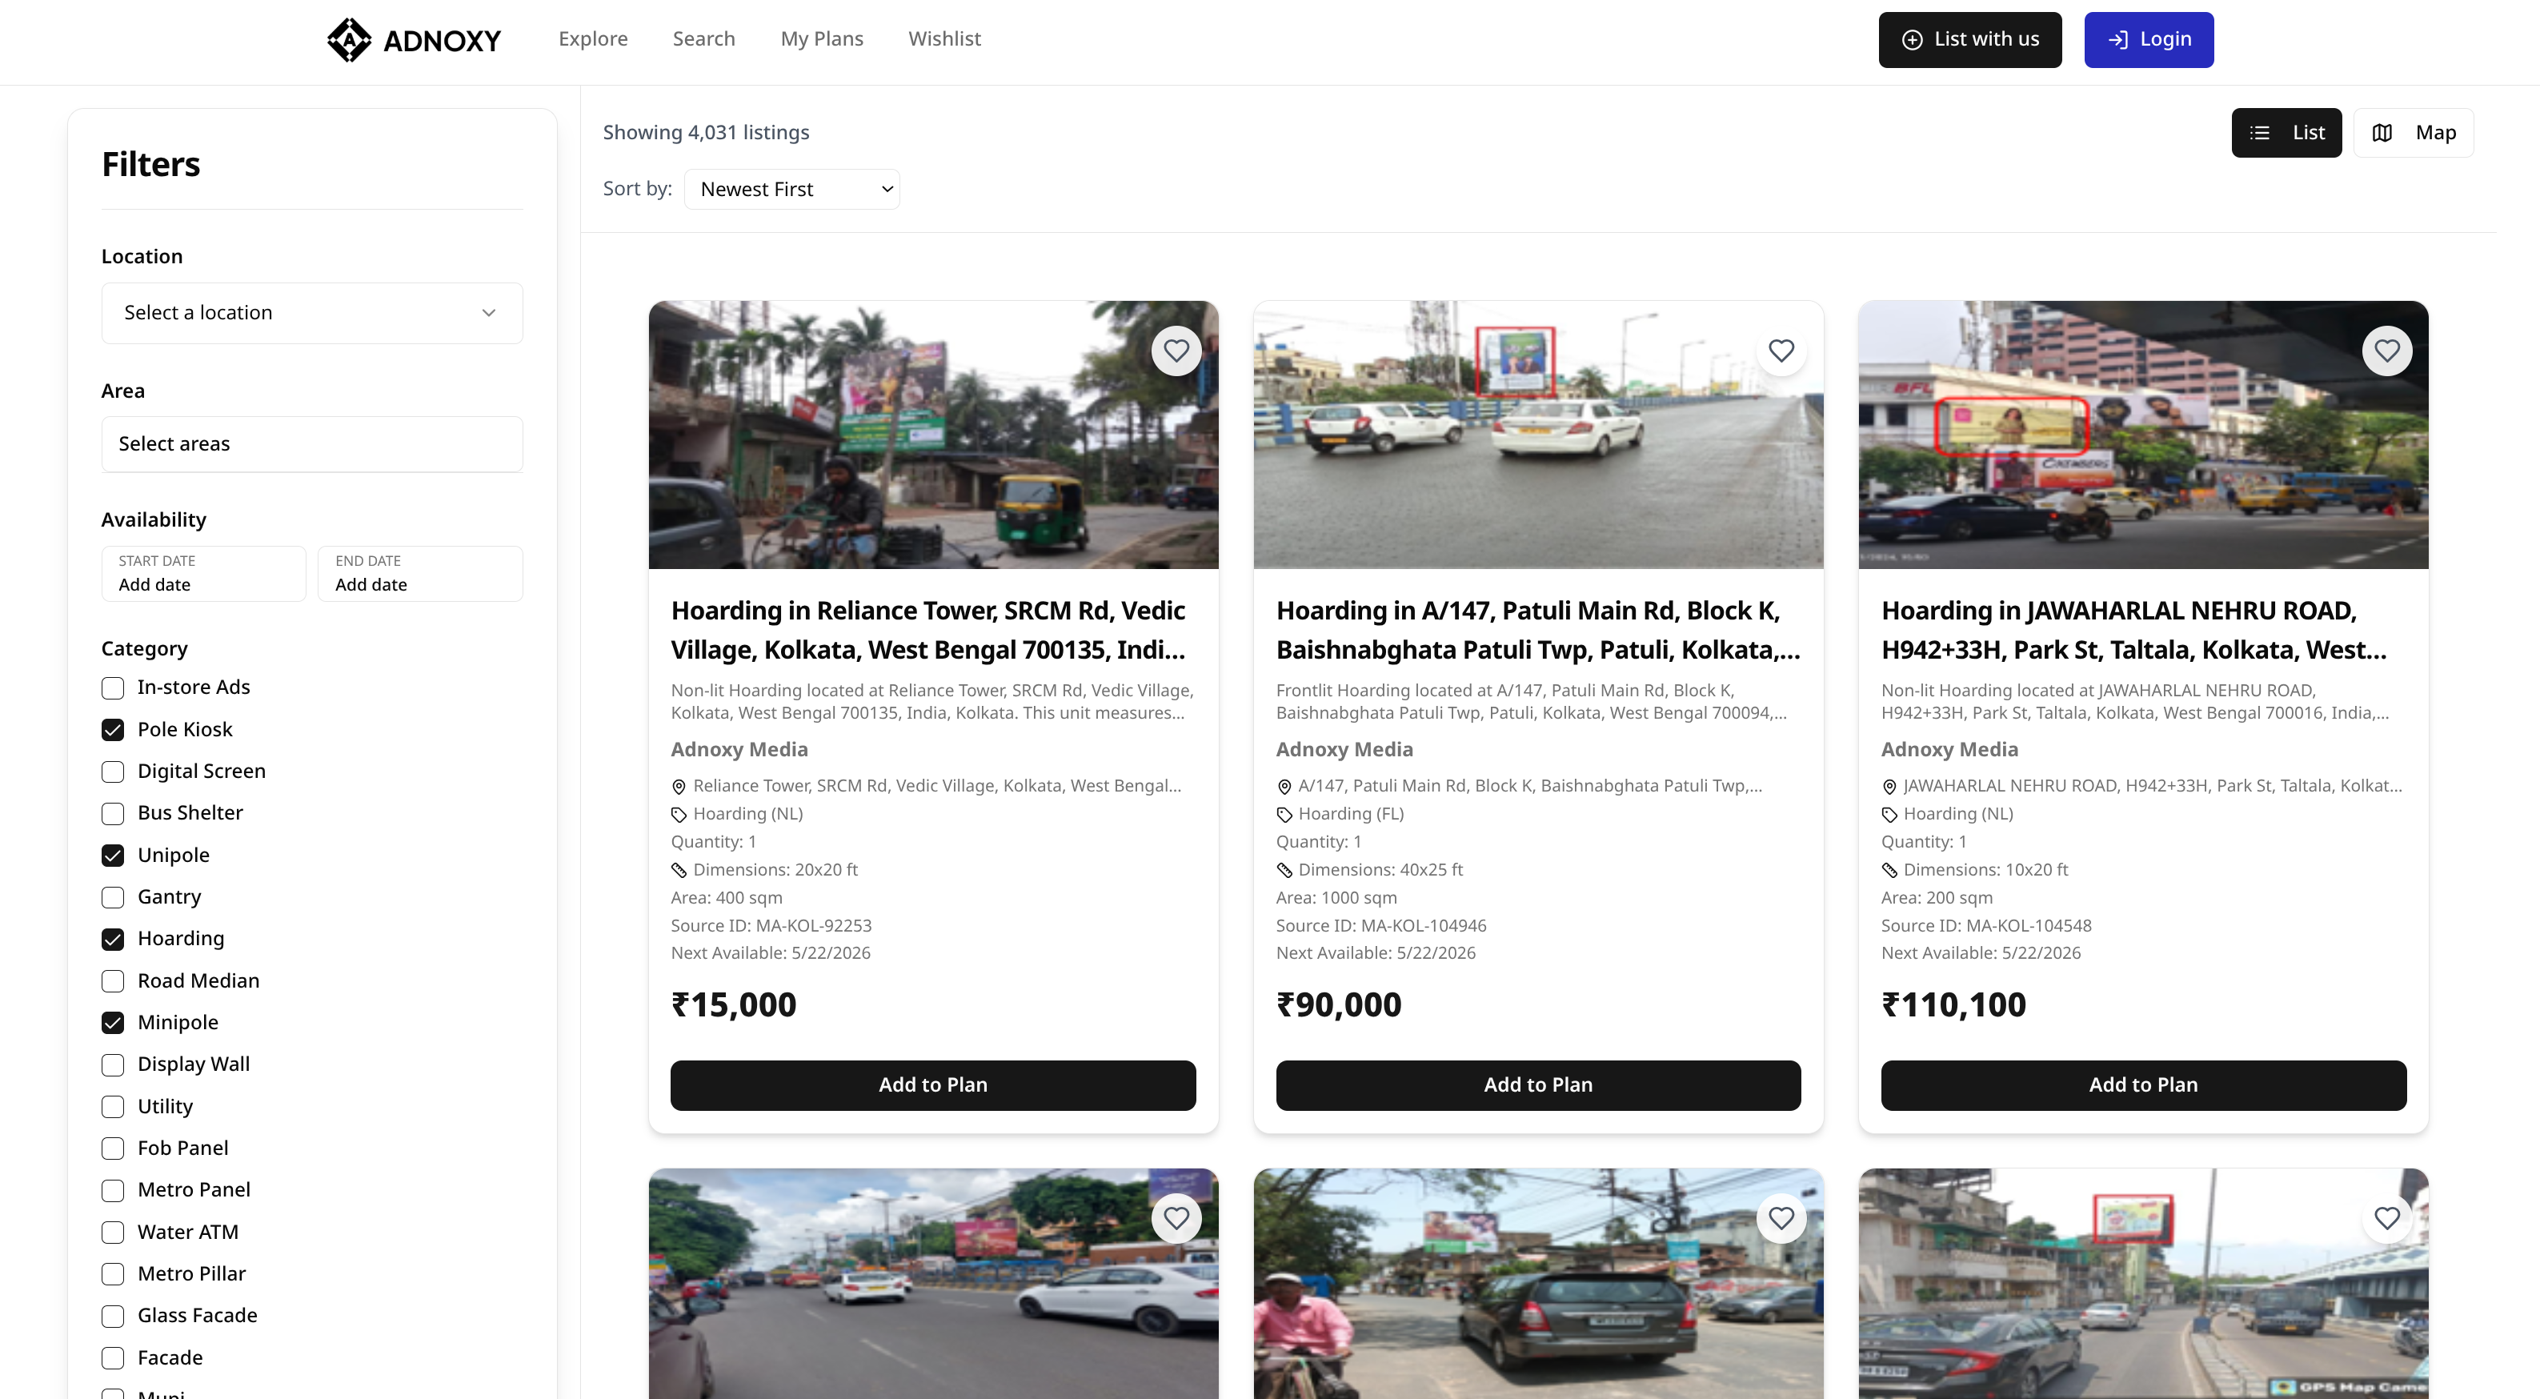Click heart icon on second-row middle card
Screen dimensions: 2540x1399
[x=1781, y=1219]
